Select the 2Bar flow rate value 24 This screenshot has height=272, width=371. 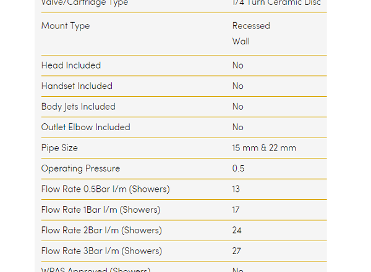pyautogui.click(x=237, y=231)
